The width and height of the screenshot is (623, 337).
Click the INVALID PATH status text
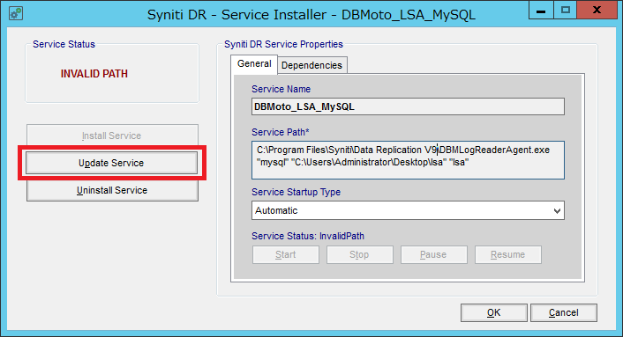(94, 74)
